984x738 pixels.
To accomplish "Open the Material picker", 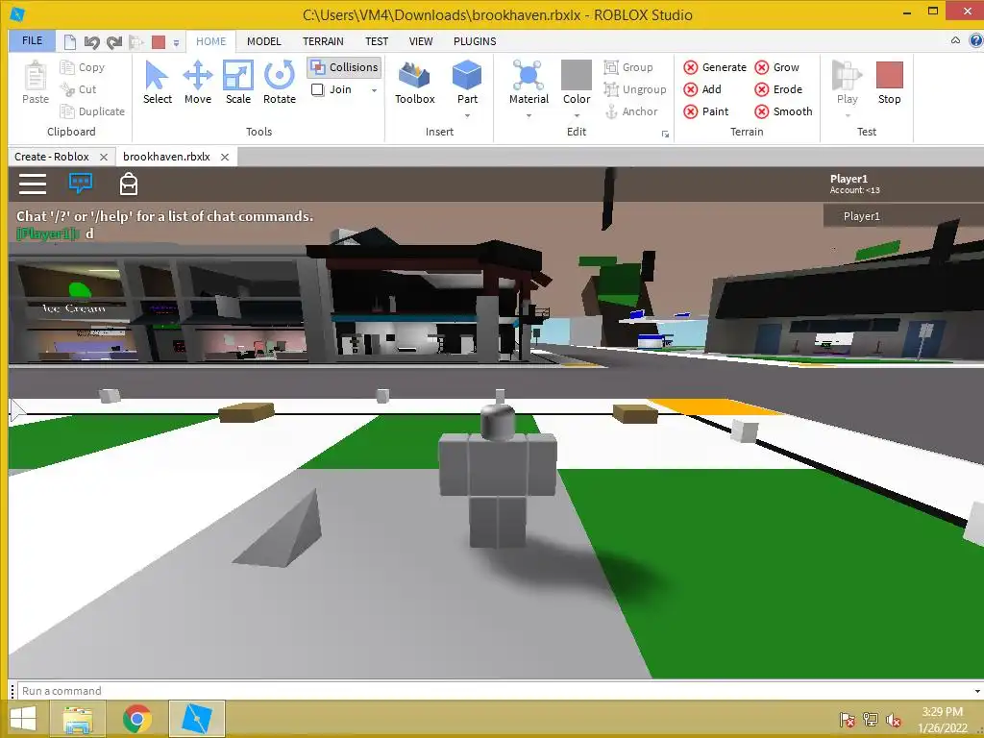I will tap(529, 83).
